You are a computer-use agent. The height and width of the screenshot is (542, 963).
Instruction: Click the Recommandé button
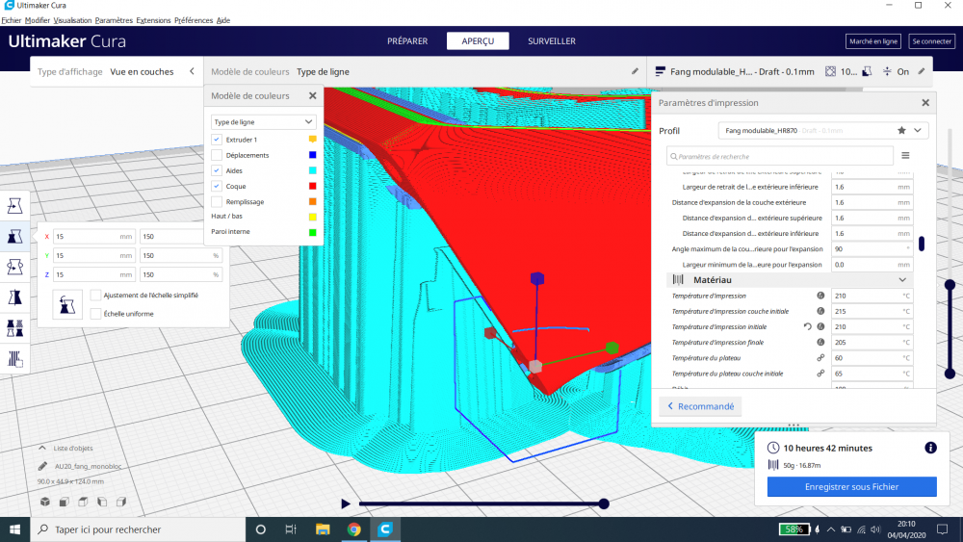coord(700,406)
